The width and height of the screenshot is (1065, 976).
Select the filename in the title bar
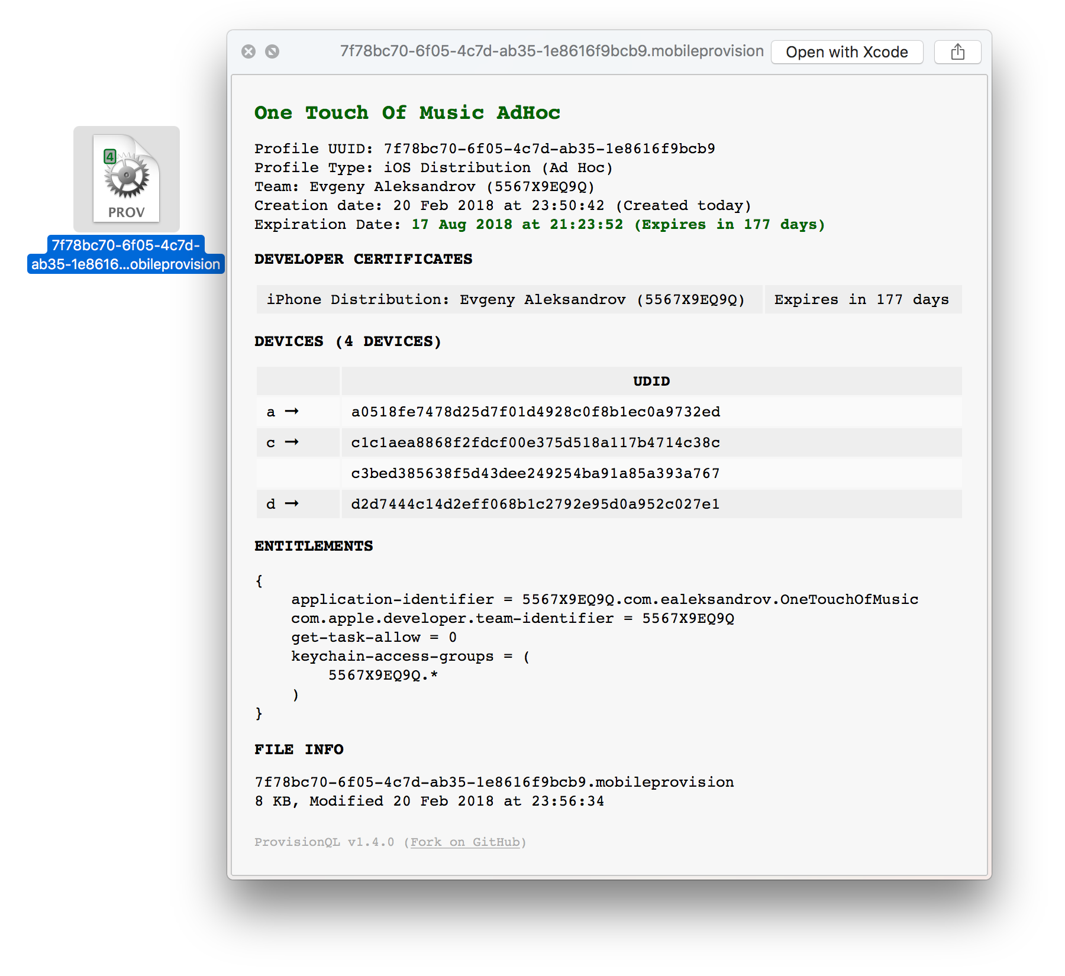(551, 51)
